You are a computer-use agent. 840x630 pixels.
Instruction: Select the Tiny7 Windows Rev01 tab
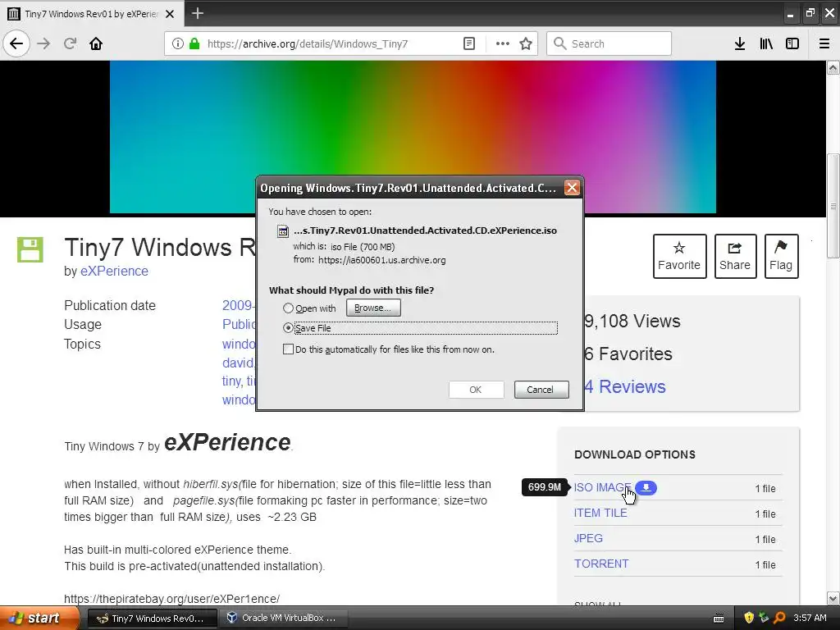(x=92, y=14)
